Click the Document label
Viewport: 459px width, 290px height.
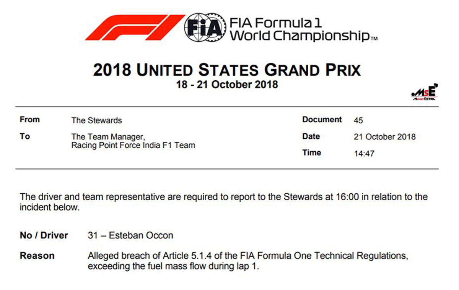click(x=322, y=120)
